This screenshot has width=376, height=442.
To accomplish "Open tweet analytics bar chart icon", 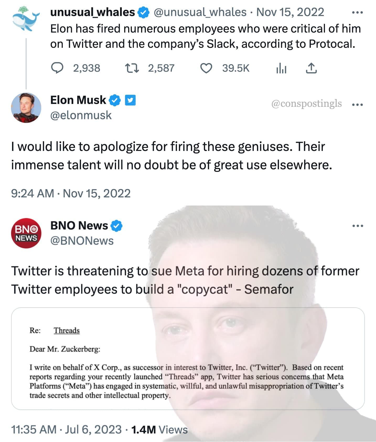I will 281,69.
